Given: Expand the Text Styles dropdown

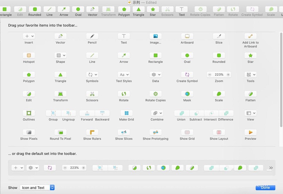Looking at the screenshot, I should coord(124,75).
